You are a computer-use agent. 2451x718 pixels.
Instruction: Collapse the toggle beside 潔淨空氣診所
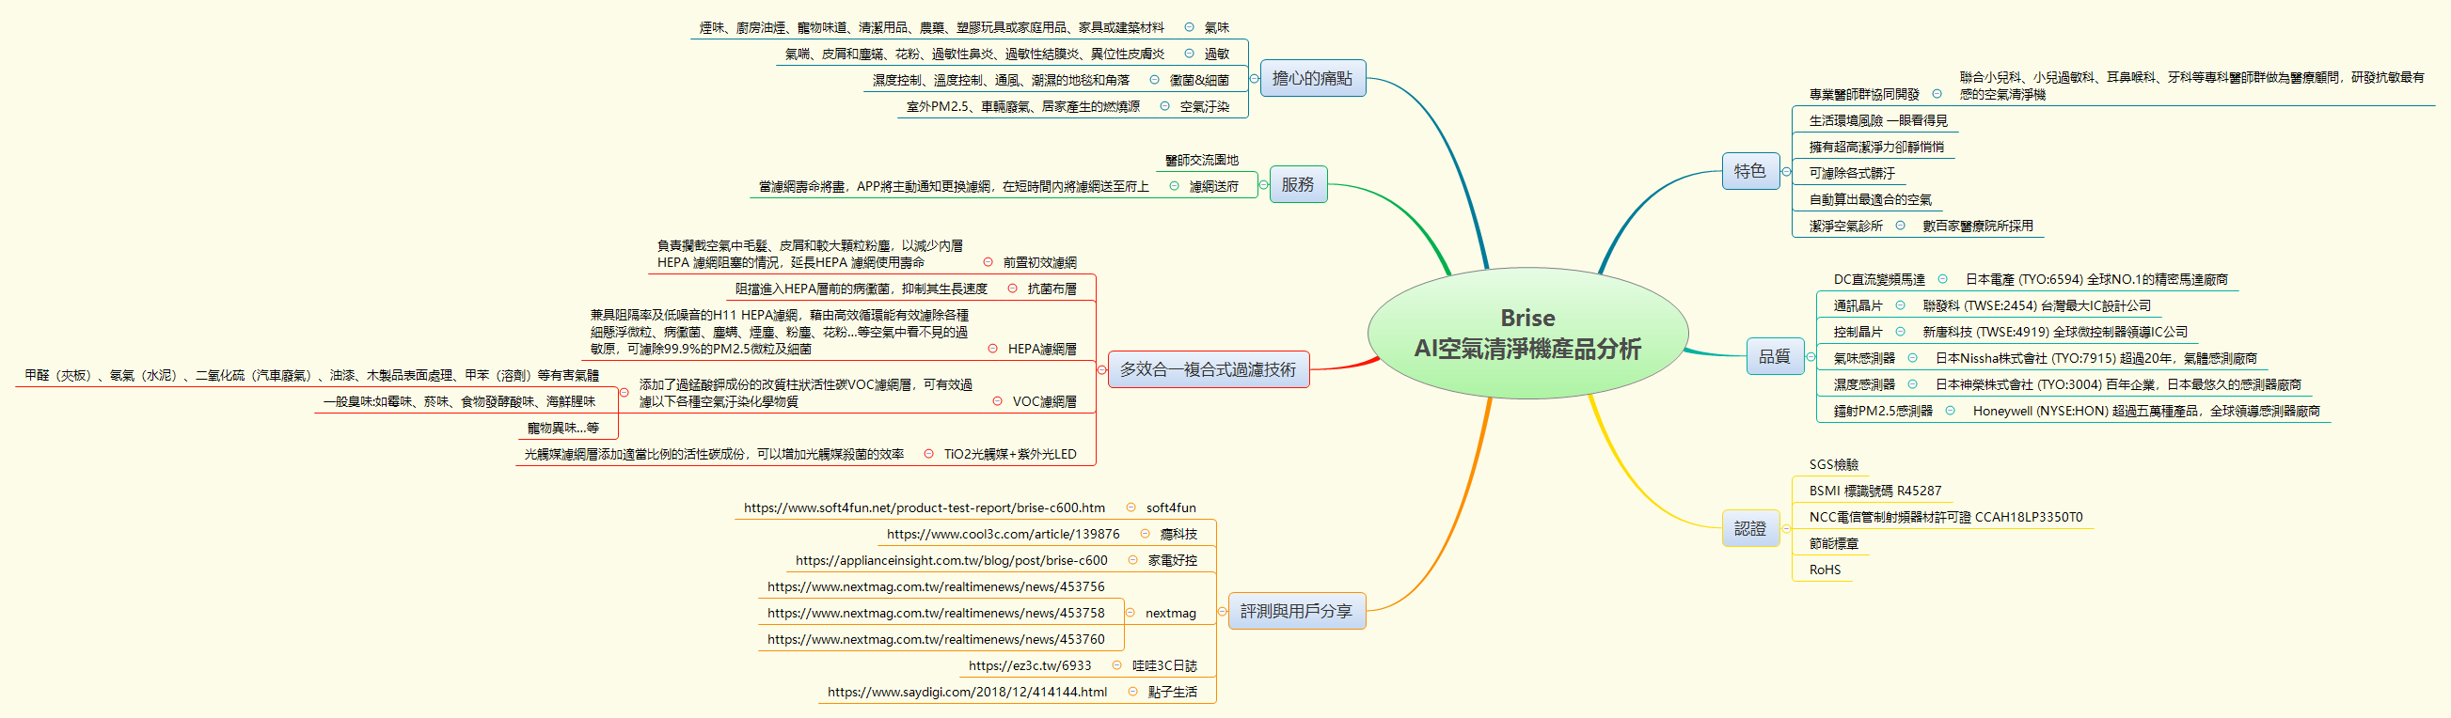tap(1900, 226)
